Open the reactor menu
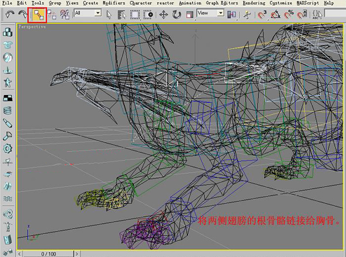 166,3
